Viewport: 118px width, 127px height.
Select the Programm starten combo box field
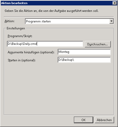[x=70, y=21]
